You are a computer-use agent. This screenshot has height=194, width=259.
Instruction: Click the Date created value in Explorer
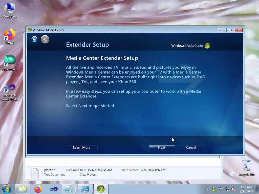(x=153, y=170)
